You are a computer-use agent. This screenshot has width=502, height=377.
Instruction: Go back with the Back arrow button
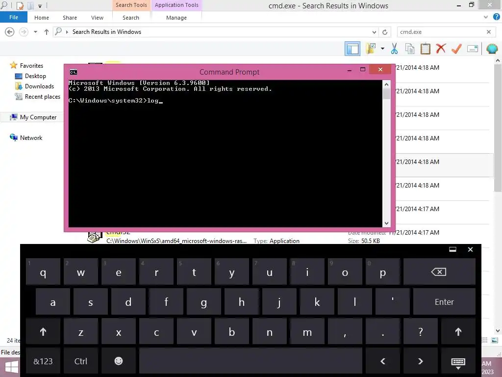pyautogui.click(x=10, y=32)
